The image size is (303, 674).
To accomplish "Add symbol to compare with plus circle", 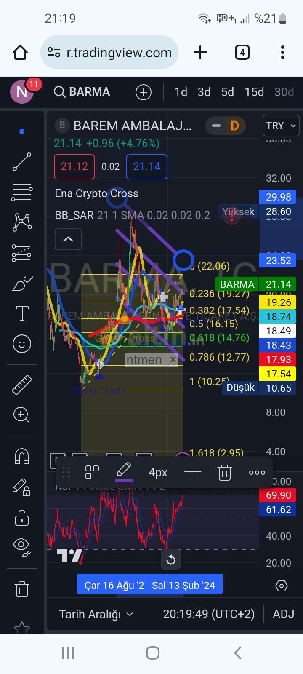I will (x=144, y=92).
